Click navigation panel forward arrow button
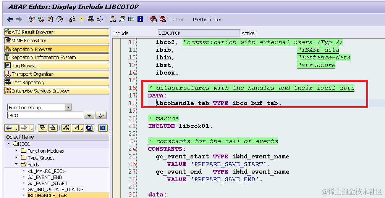 click(24, 128)
